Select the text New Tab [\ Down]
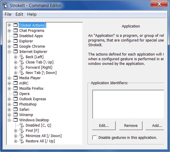This screenshot has height=152, width=170. coord(41,72)
